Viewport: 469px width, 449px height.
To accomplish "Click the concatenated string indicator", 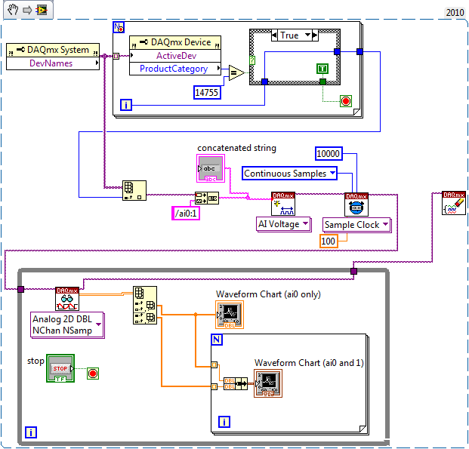I will tap(211, 168).
